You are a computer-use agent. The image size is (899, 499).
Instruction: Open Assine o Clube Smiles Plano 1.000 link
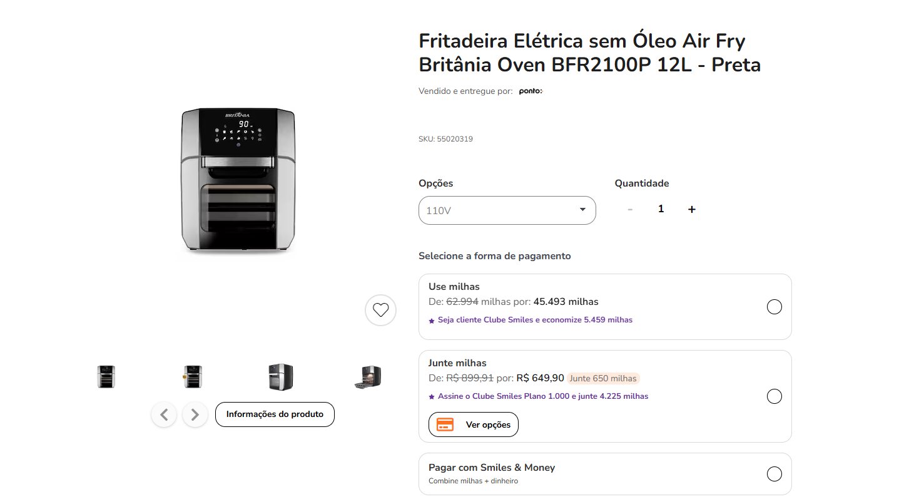(x=542, y=396)
